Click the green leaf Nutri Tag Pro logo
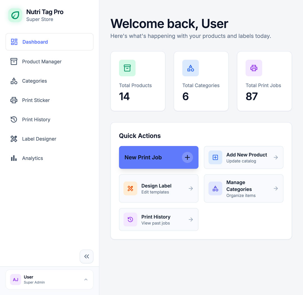The height and width of the screenshot is (295, 303). click(x=15, y=15)
